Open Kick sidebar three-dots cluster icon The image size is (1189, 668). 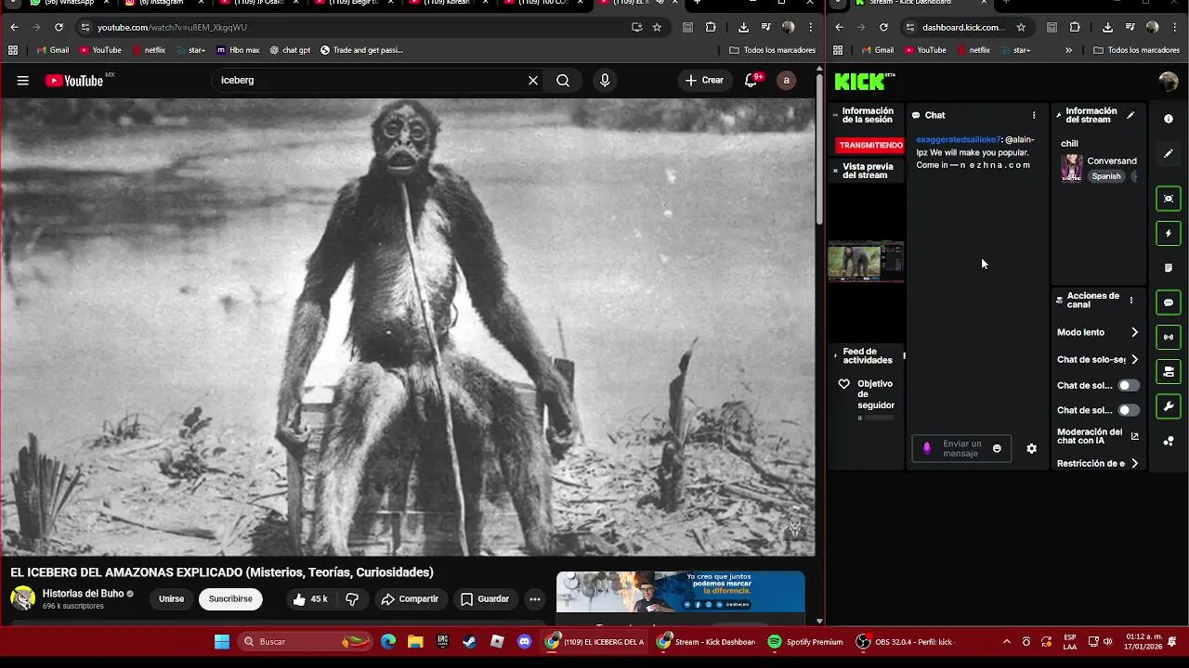(1169, 441)
